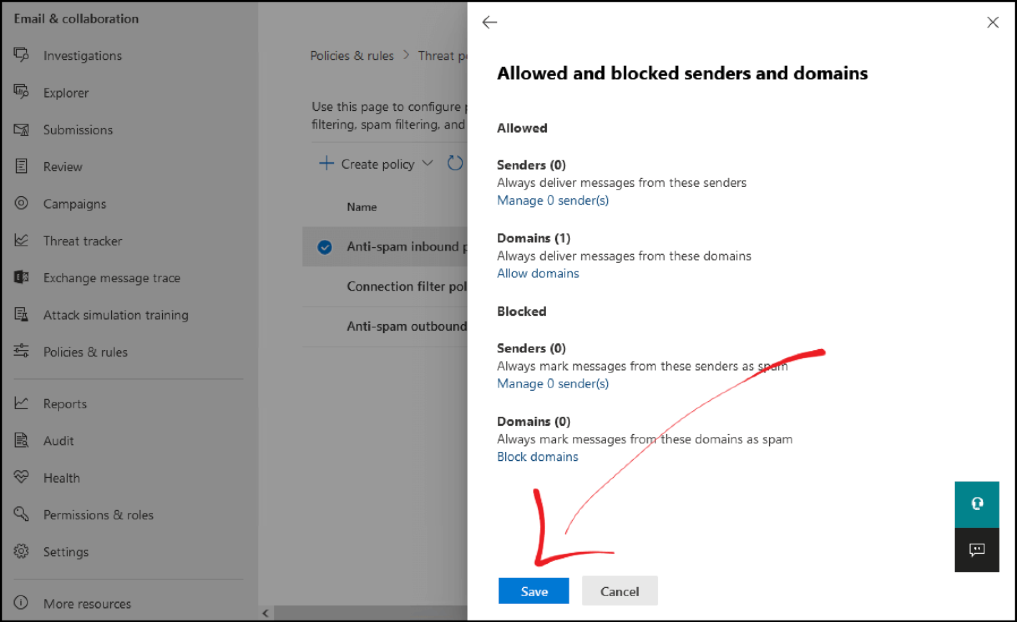The height and width of the screenshot is (623, 1017).
Task: Open Investigations in the sidebar
Action: (83, 56)
